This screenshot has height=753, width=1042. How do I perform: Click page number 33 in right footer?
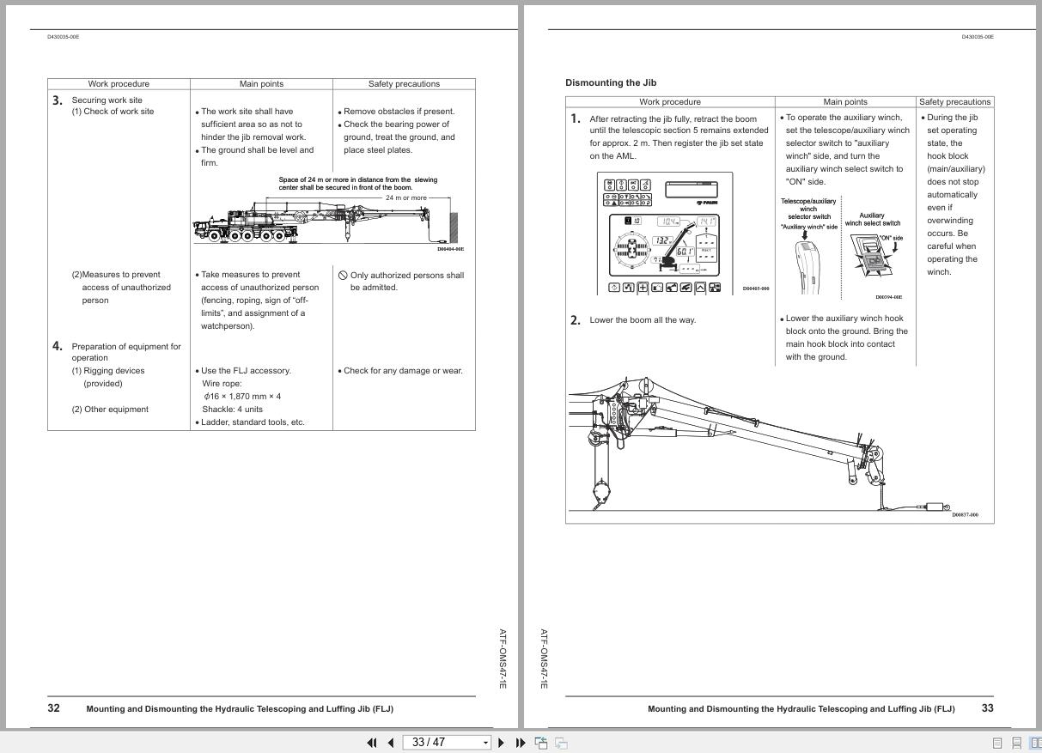[x=987, y=708]
